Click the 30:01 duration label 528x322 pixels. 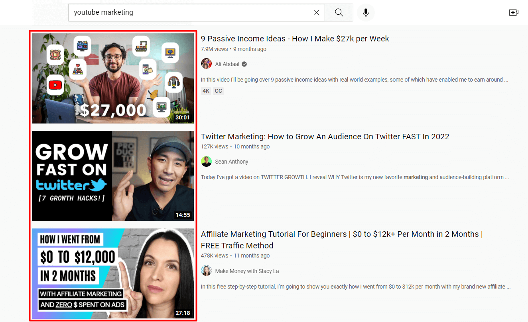pyautogui.click(x=183, y=117)
